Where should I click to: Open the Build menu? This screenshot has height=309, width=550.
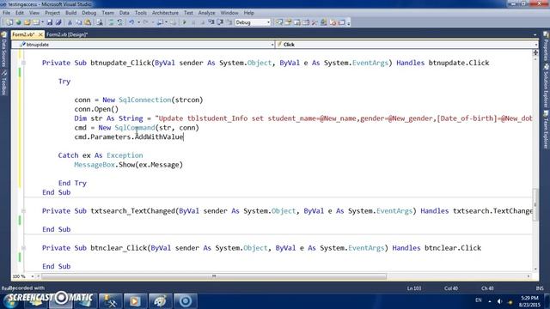pos(70,13)
